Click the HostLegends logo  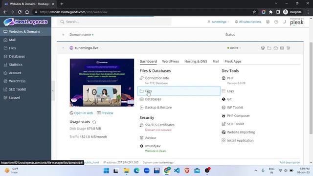click(x=25, y=22)
